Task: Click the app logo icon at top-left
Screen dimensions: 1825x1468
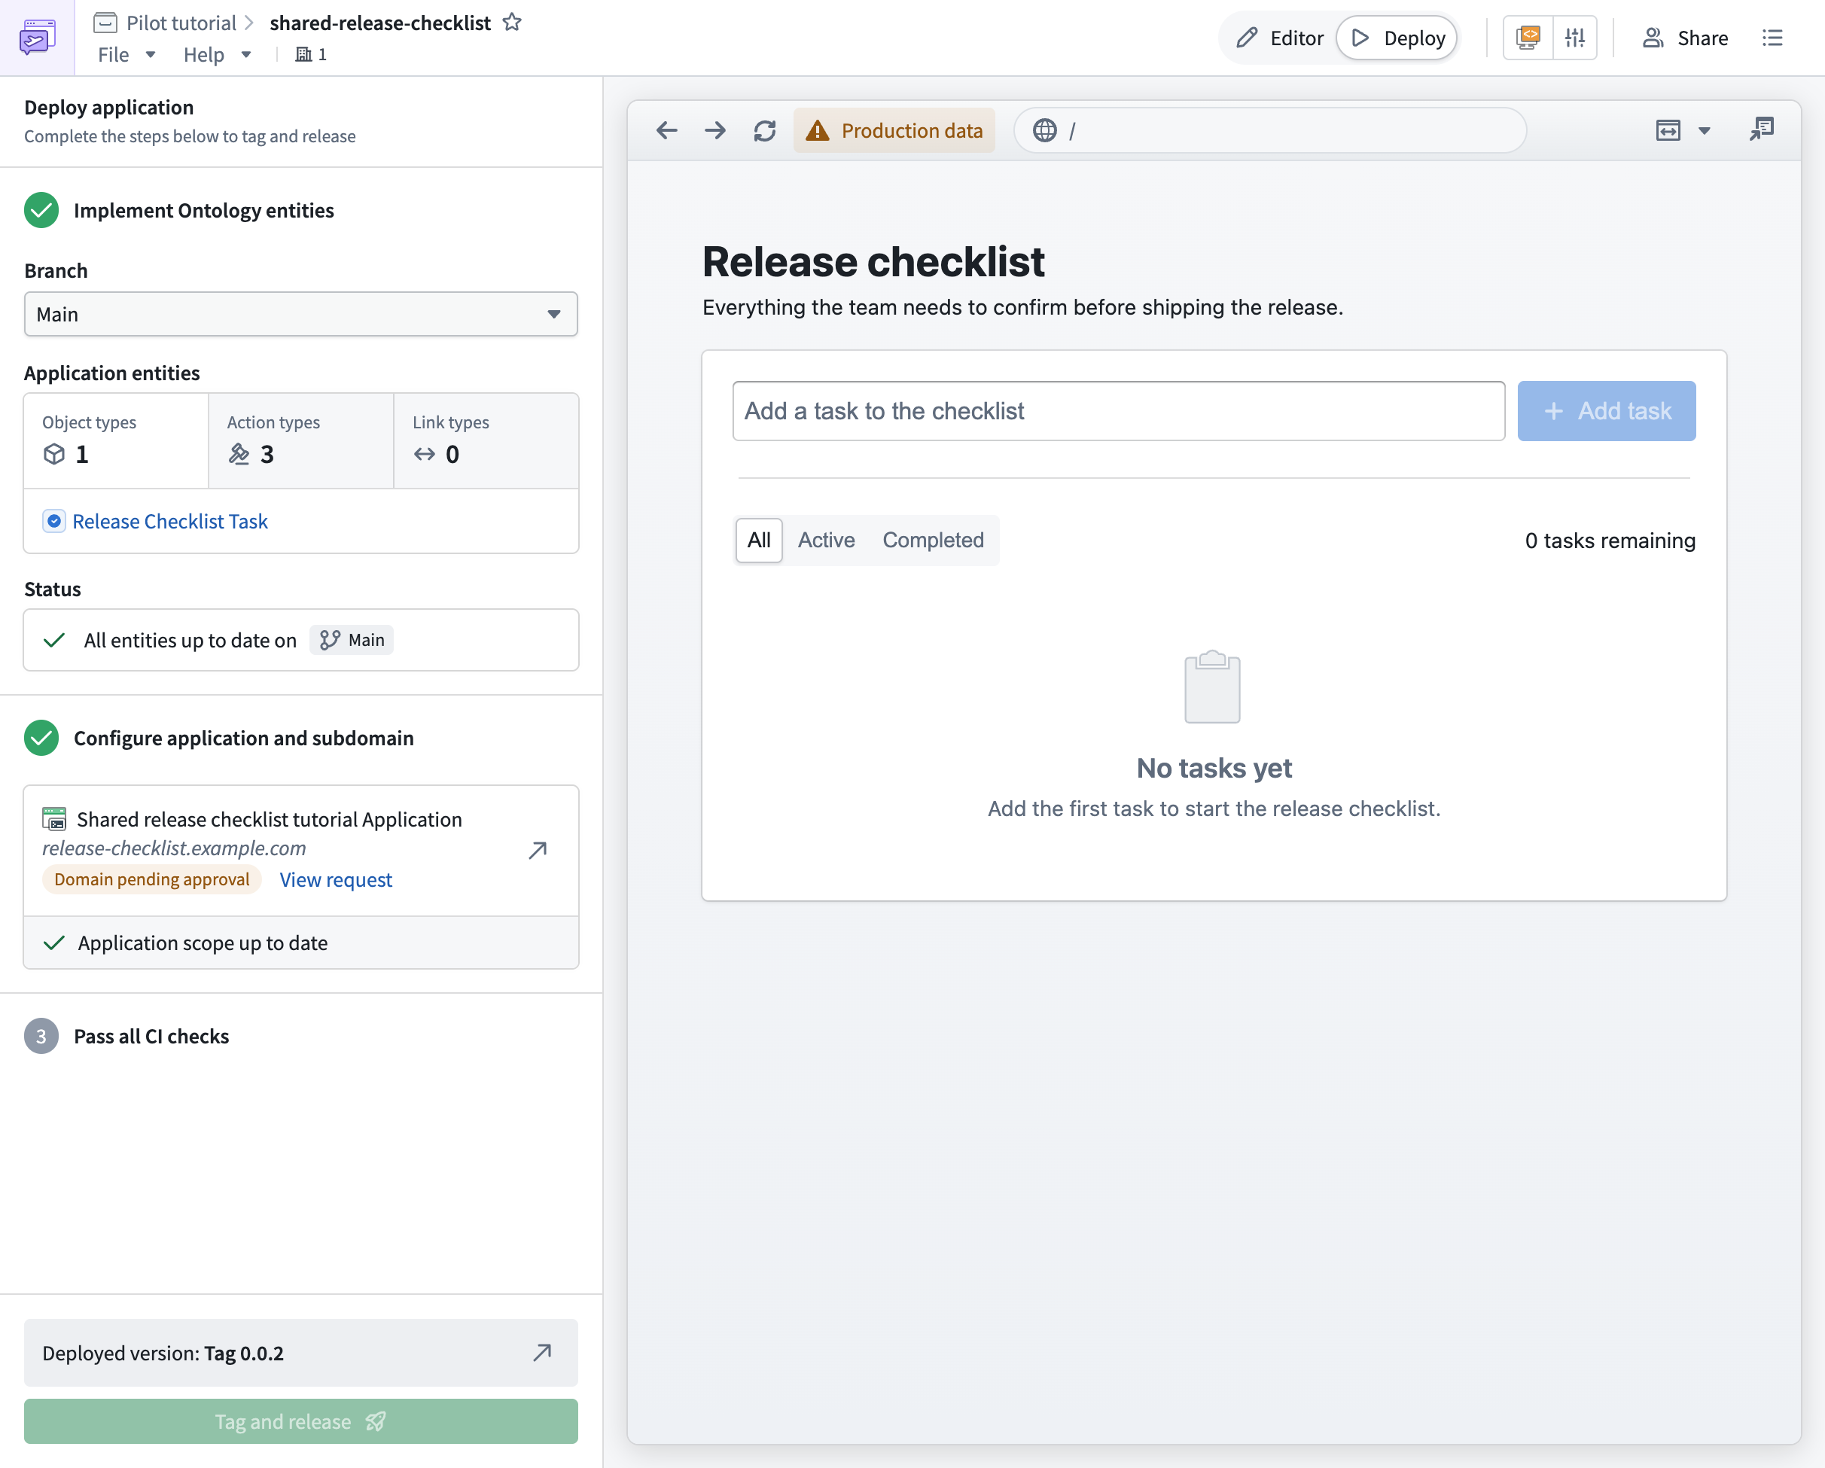Action: tap(37, 37)
